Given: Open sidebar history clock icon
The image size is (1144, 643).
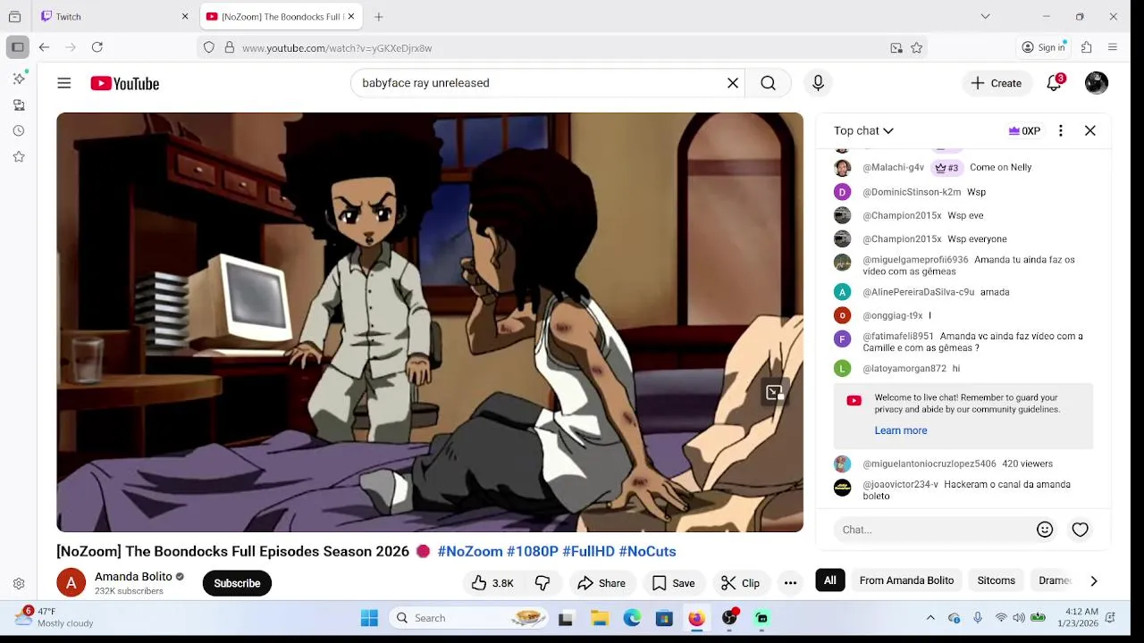Looking at the screenshot, I should (x=19, y=130).
